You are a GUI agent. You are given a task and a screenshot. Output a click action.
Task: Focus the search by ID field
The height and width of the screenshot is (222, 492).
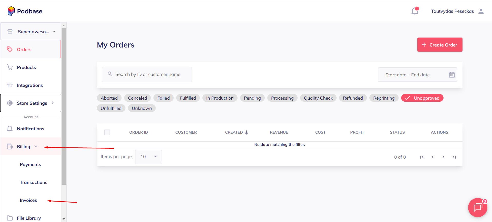pyautogui.click(x=147, y=74)
